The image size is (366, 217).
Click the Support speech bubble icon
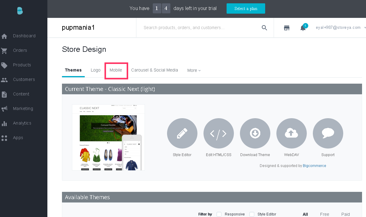pyautogui.click(x=328, y=133)
